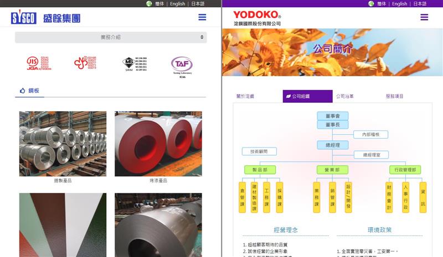Click the 總經理 box in the org chart
Image resolution: width=443 pixels, height=257 pixels.
pyautogui.click(x=333, y=145)
